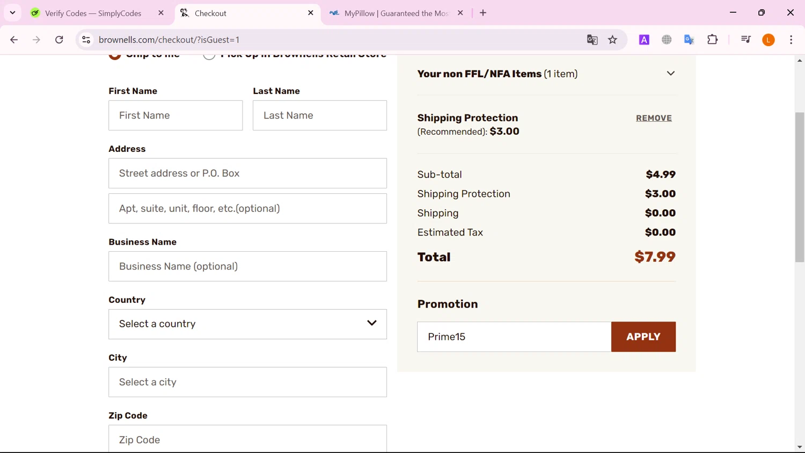Image resolution: width=805 pixels, height=453 pixels.
Task: Open the Select a country dropdown
Action: click(247, 324)
